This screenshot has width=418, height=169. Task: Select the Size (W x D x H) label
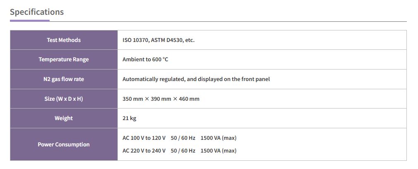click(x=64, y=99)
